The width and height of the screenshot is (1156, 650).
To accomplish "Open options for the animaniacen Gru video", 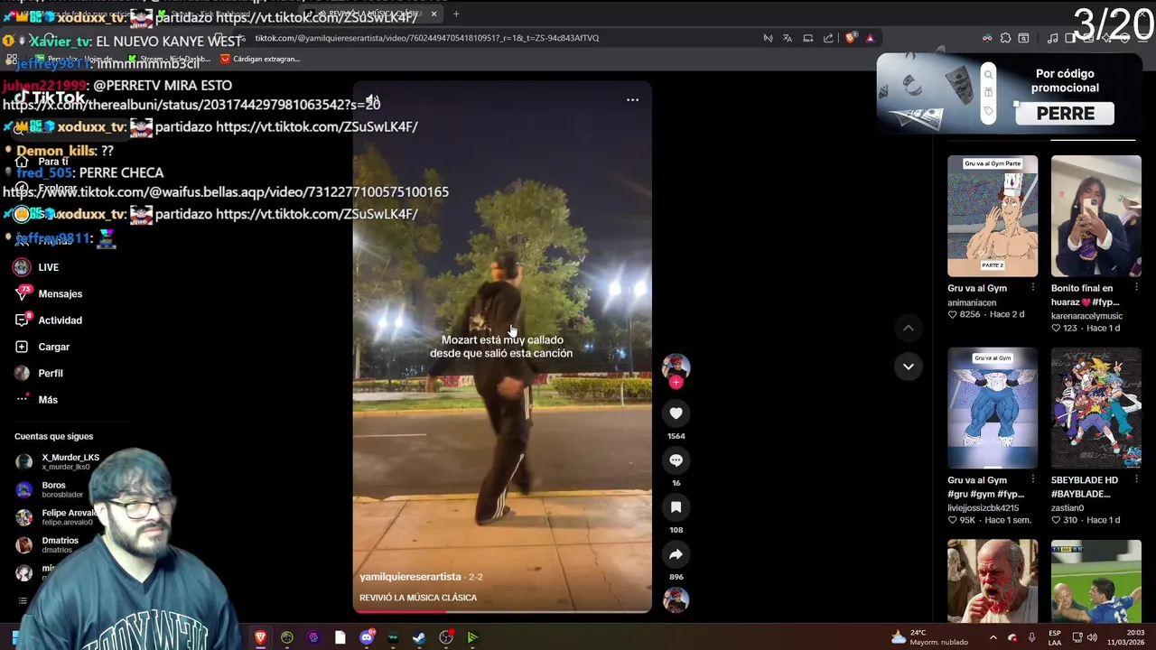I will [x=1033, y=288].
